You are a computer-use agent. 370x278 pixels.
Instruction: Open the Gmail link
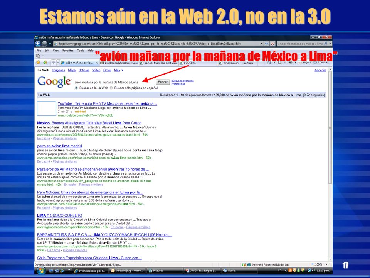107,70
